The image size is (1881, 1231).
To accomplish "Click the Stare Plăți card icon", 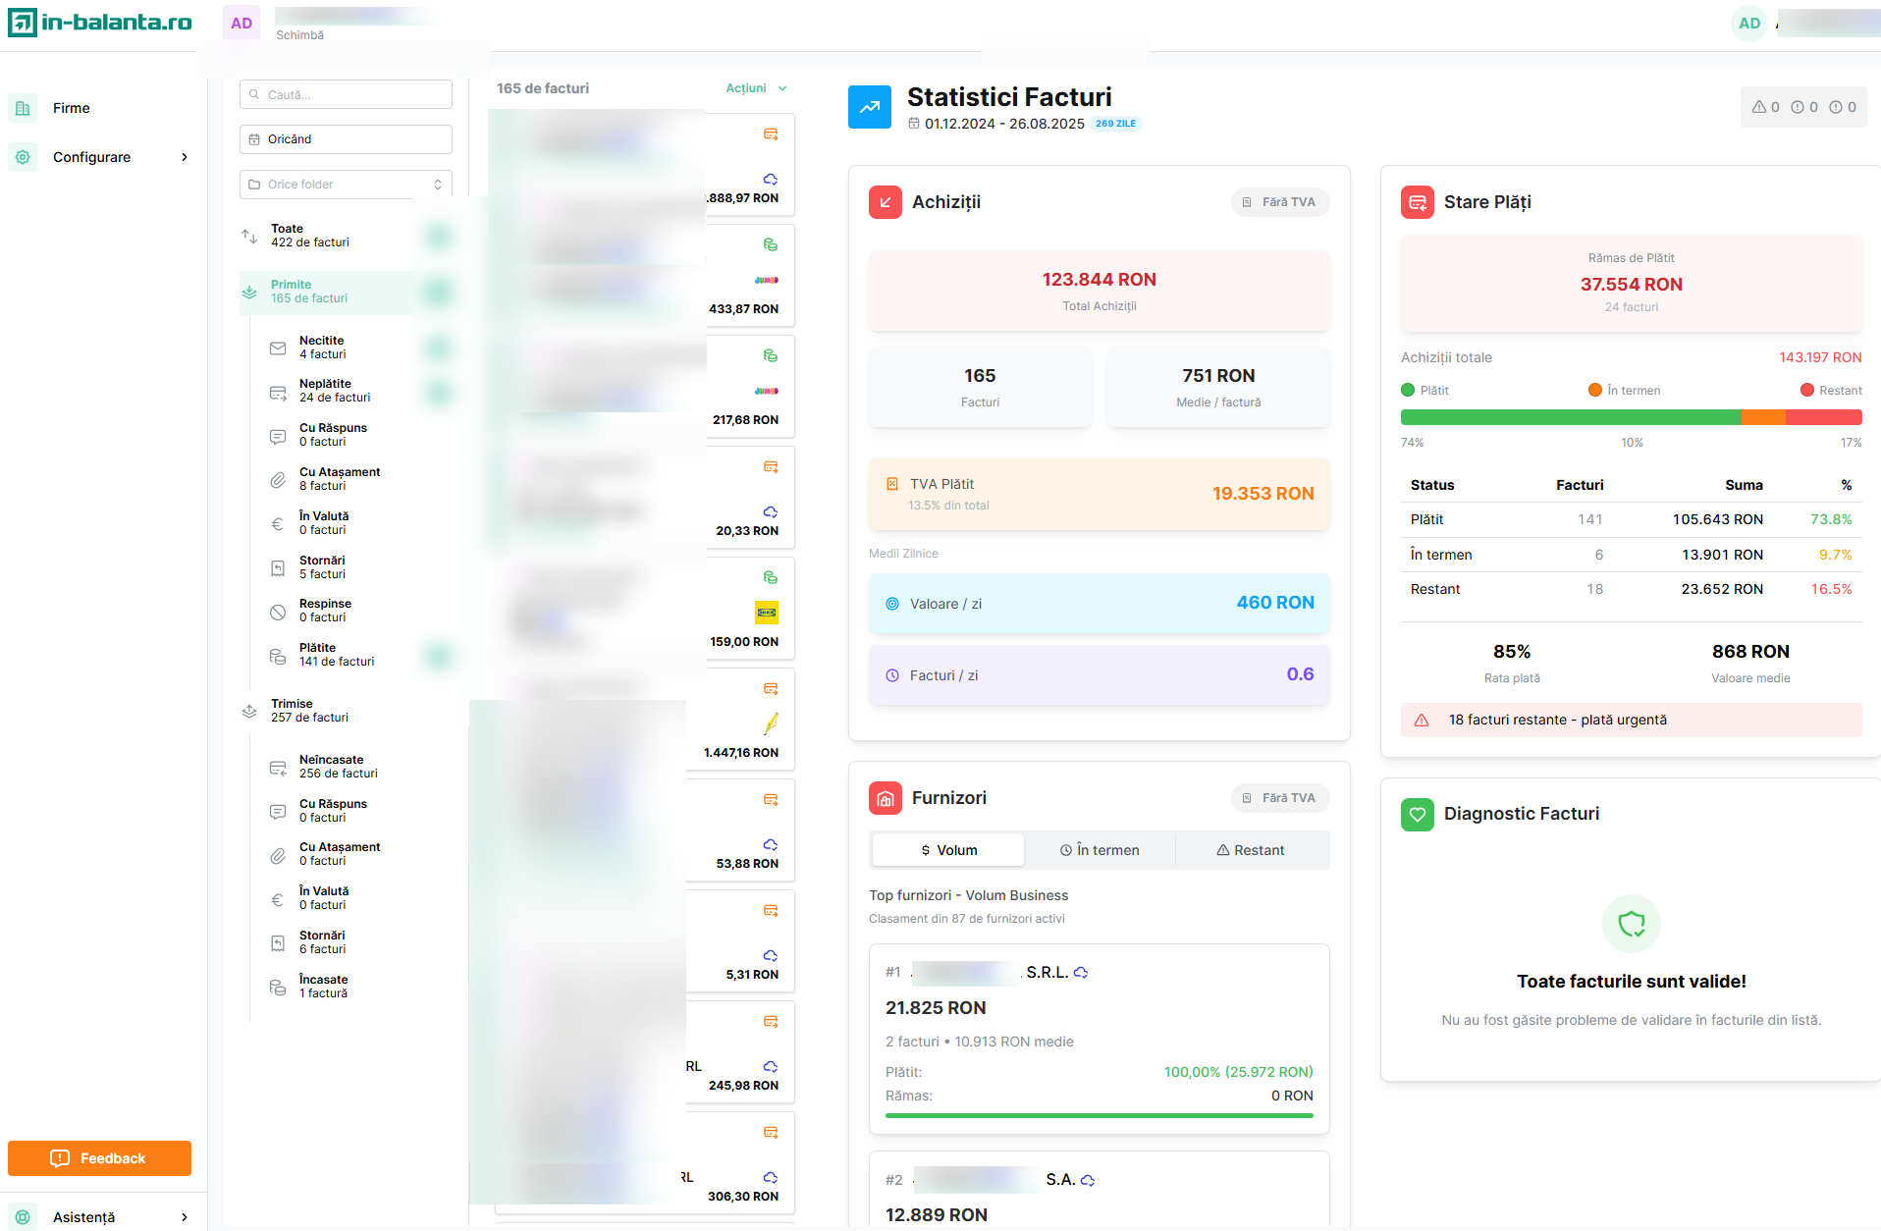I will pyautogui.click(x=1417, y=202).
